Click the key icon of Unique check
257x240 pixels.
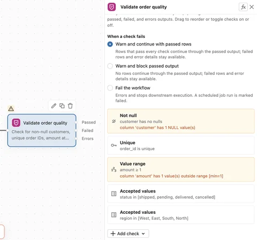(x=114, y=145)
